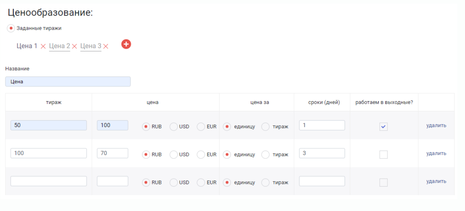Remove Цена 1 with its red cross
The width and height of the screenshot is (465, 211).
tap(43, 46)
